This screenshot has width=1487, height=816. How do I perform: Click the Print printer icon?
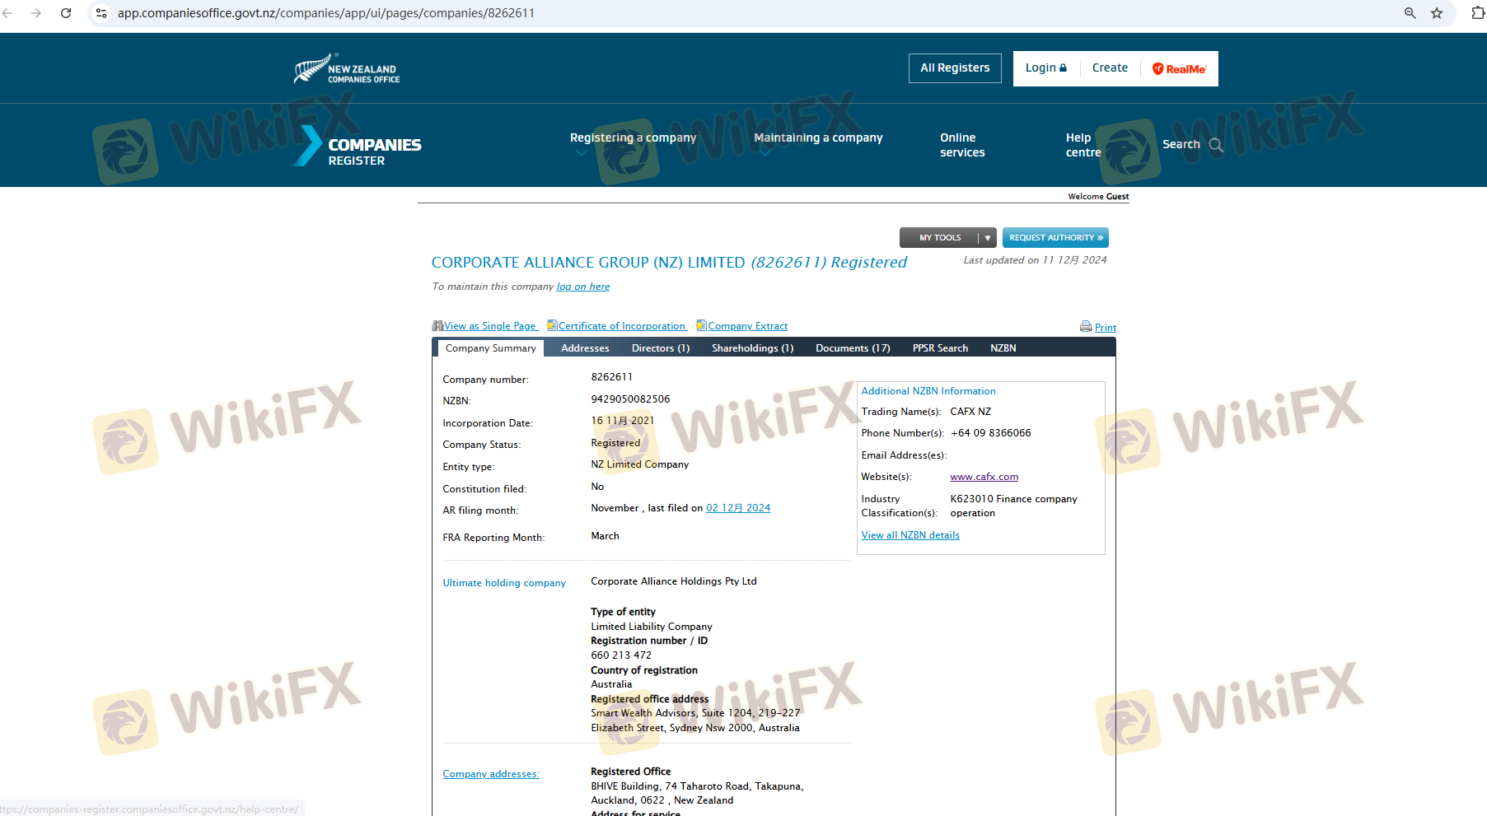[1086, 327]
